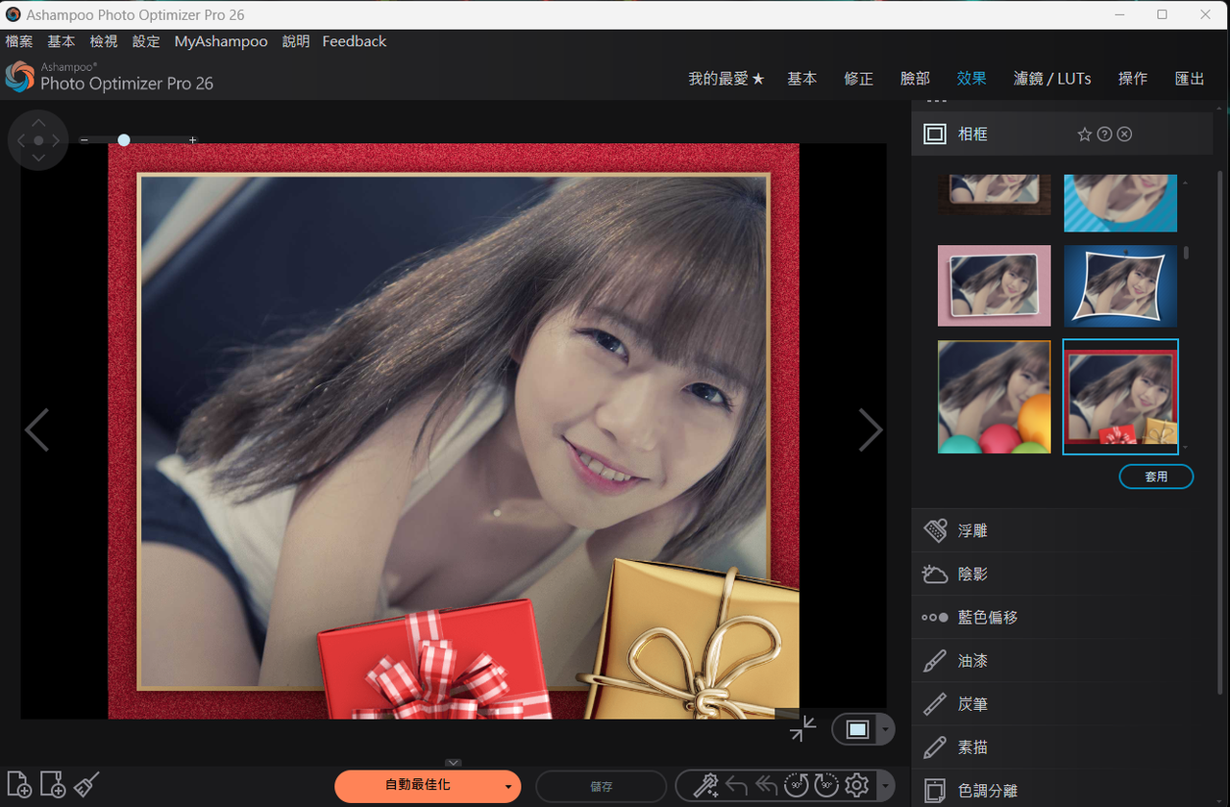Click the add file icon
Screen dimensions: 1230x807
point(18,784)
